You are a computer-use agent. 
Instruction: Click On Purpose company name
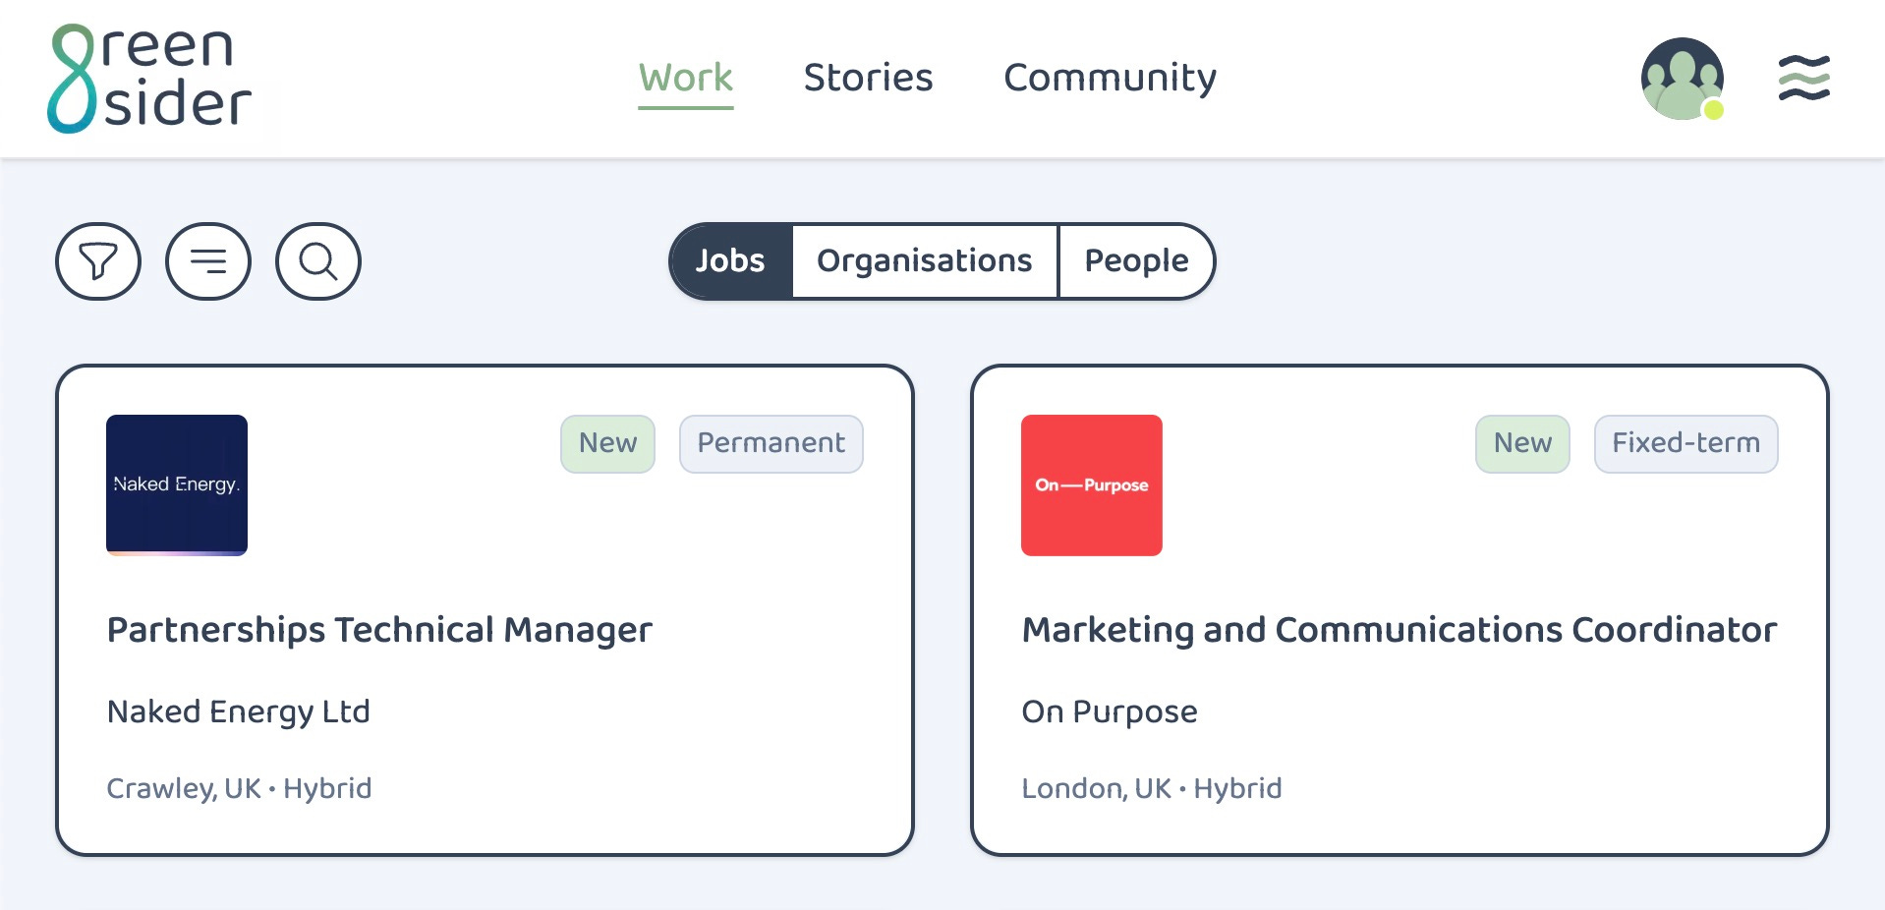(1110, 711)
